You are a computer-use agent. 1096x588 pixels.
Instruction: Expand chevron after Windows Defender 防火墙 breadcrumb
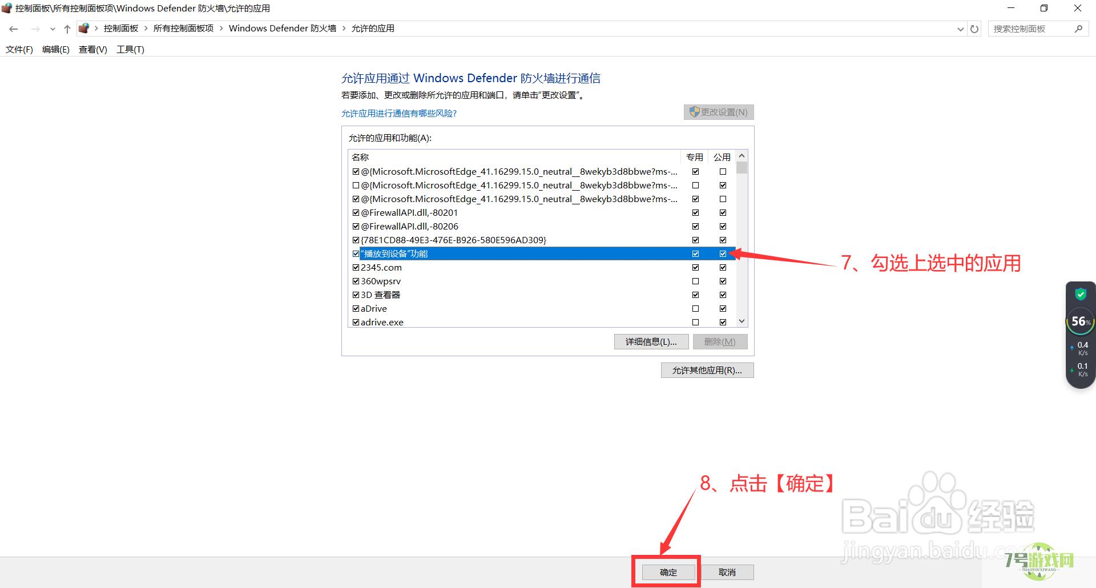point(344,29)
